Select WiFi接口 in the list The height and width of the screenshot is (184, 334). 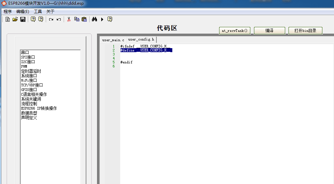(29, 80)
